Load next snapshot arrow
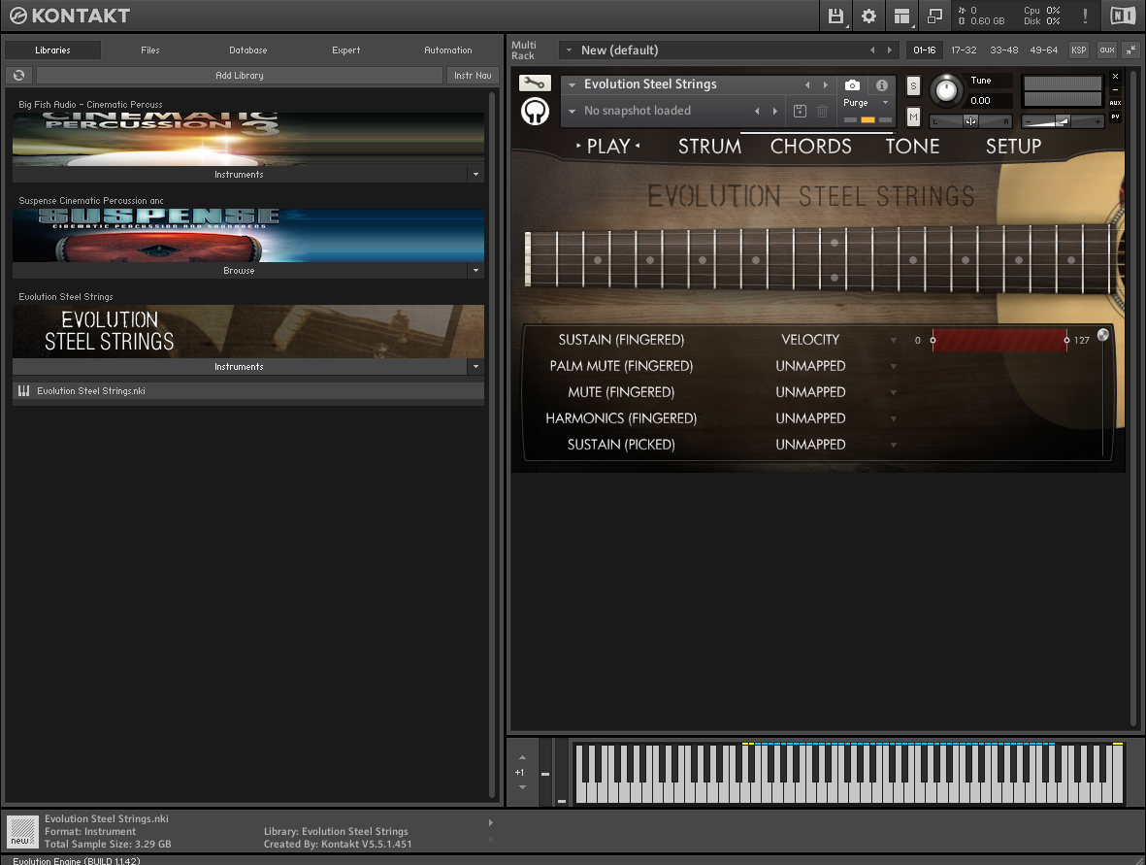This screenshot has height=865, width=1146. 774,111
